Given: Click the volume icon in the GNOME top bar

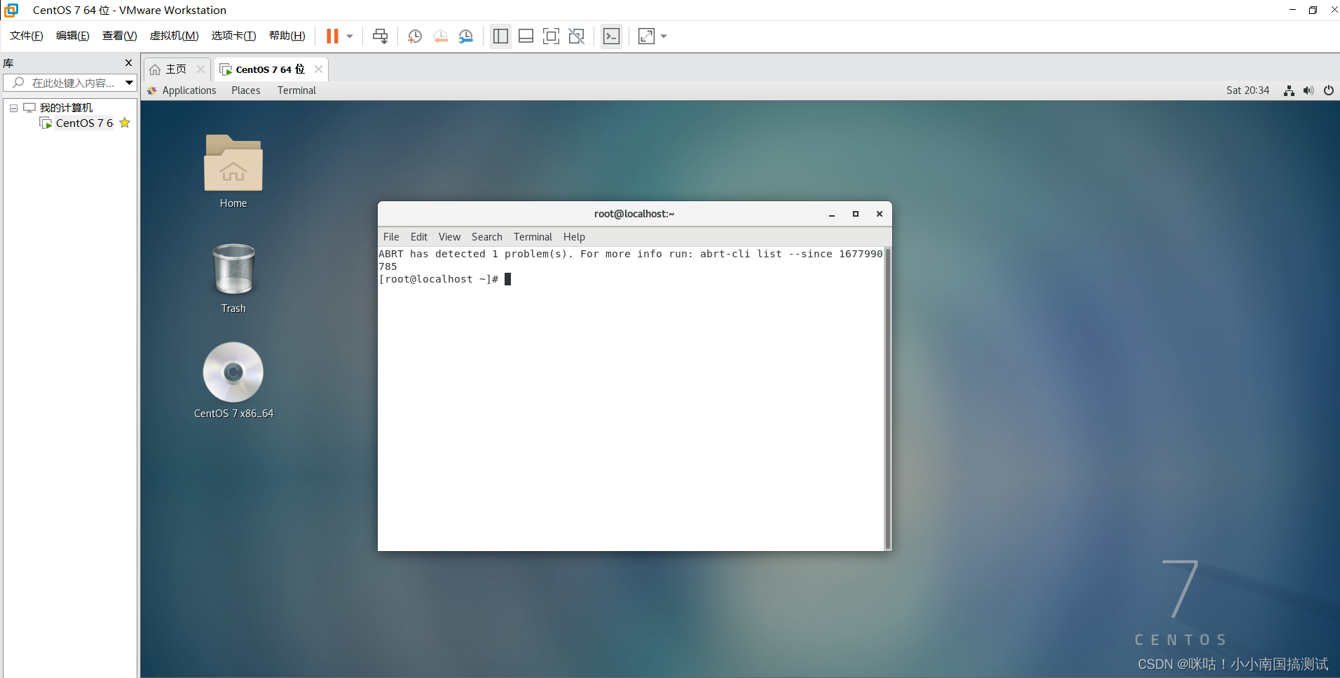Looking at the screenshot, I should [x=1308, y=90].
